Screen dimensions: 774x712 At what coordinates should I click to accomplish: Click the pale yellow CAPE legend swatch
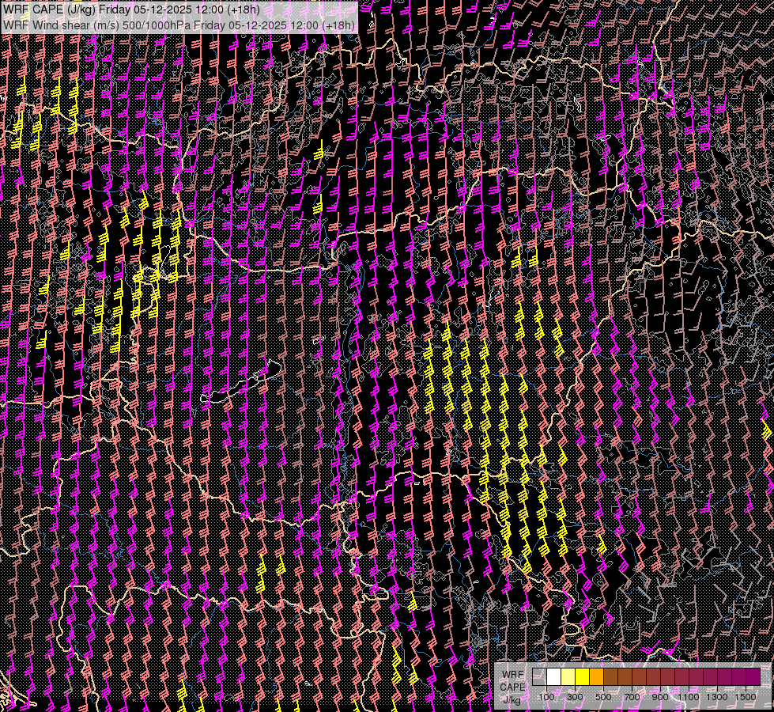click(568, 676)
